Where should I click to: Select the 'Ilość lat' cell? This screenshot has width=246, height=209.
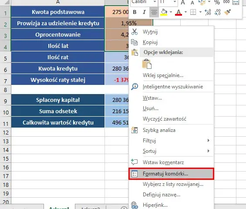click(x=58, y=46)
